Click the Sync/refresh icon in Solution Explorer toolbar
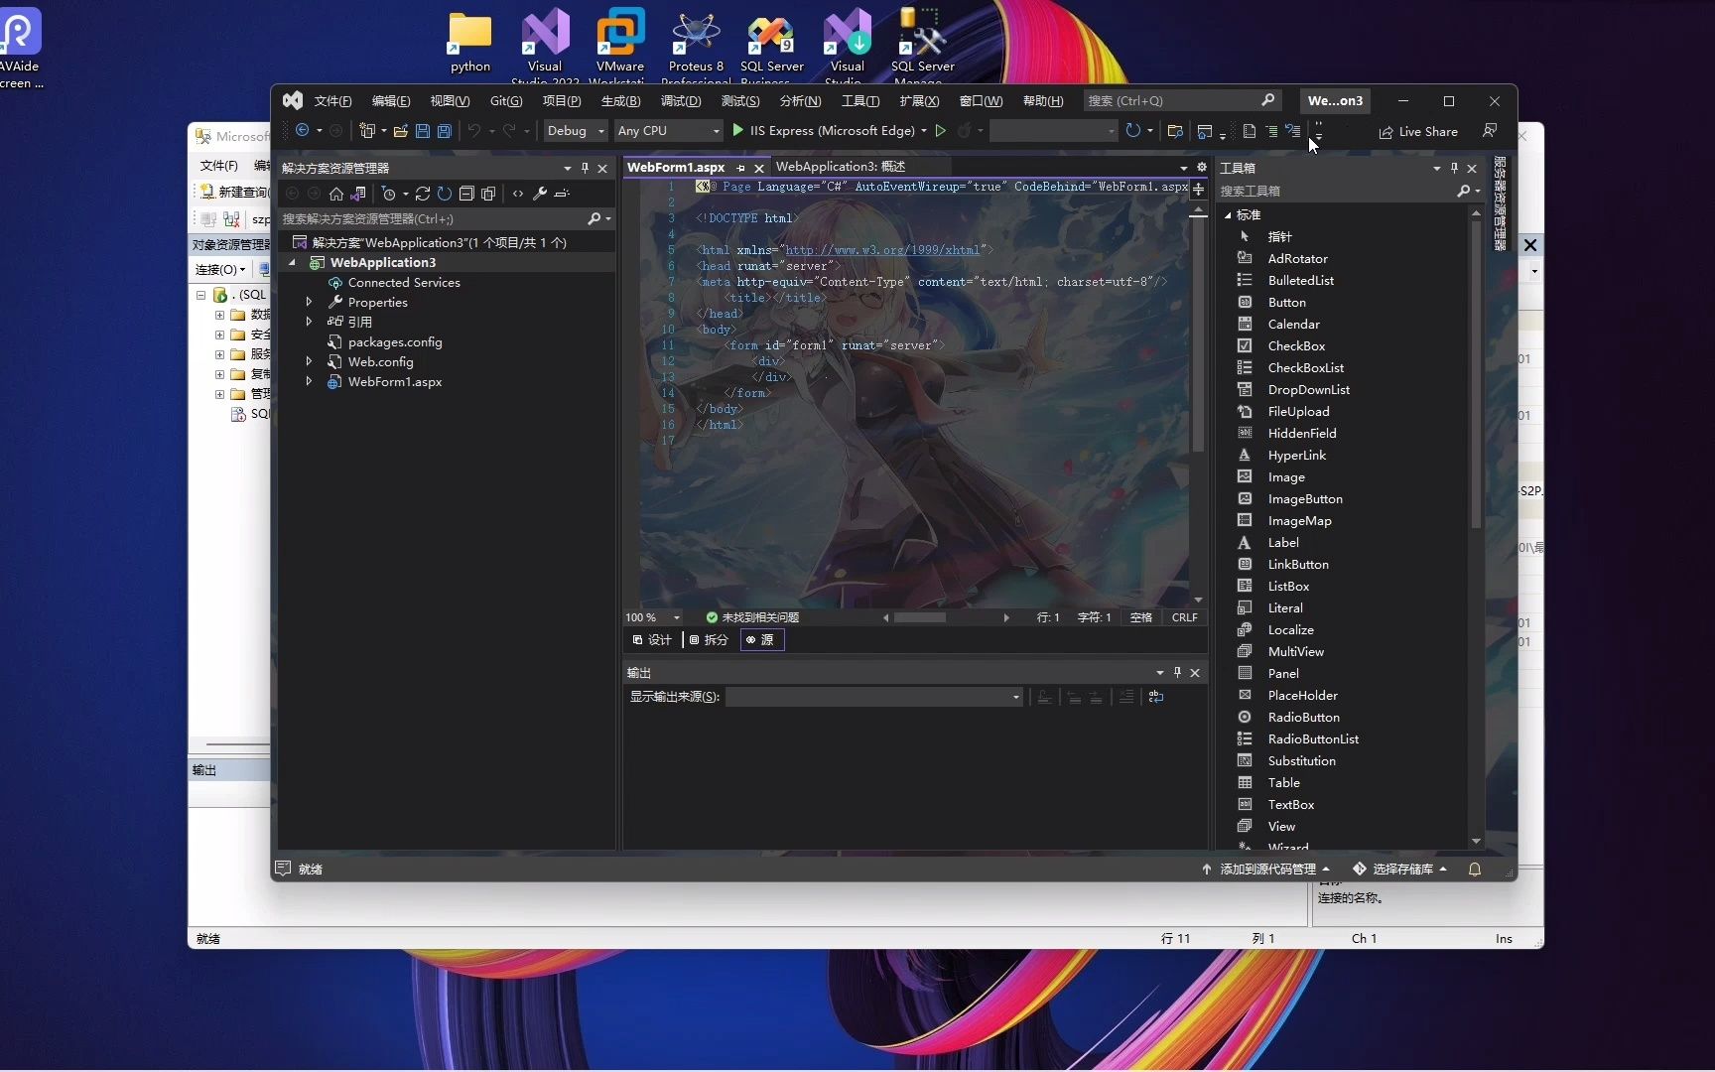The width and height of the screenshot is (1715, 1072). coord(423,194)
